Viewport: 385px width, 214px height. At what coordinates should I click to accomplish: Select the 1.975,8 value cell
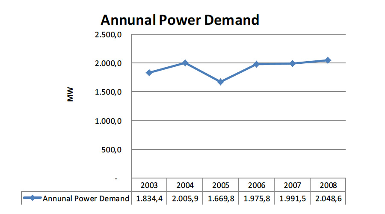pos(256,199)
